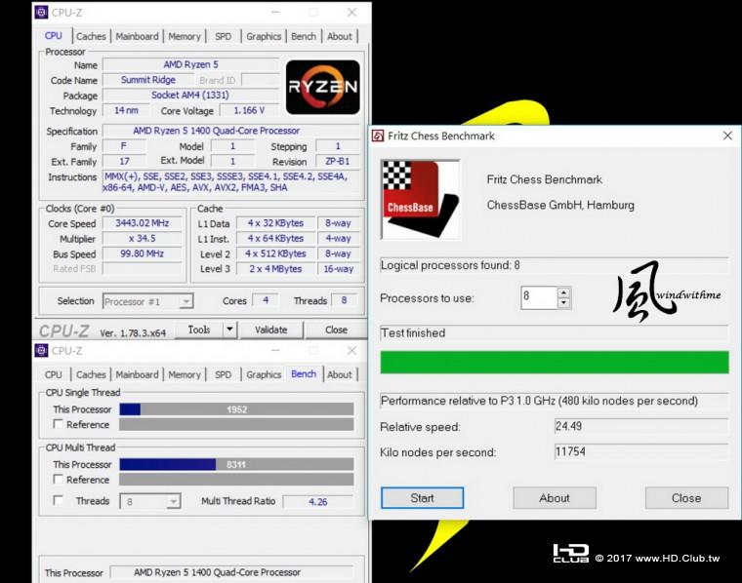Click the ChessBase logo image

(420, 200)
